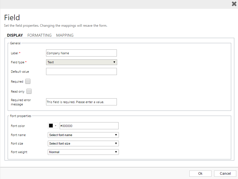Open the Font name dropdown
The image size is (238, 179).
click(116, 135)
